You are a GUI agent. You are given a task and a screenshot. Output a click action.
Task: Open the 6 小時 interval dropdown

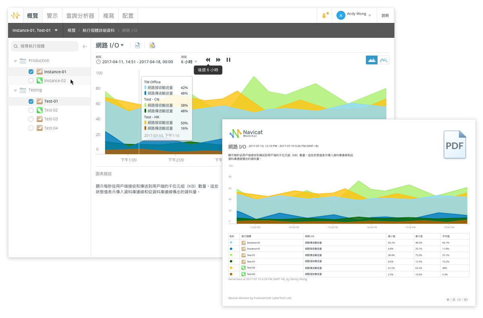pos(189,62)
